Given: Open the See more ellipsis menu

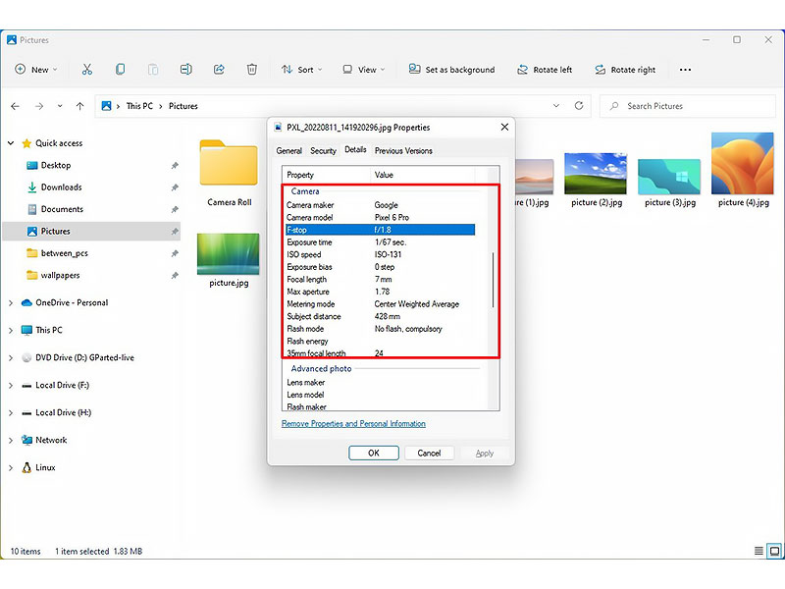Looking at the screenshot, I should [685, 70].
